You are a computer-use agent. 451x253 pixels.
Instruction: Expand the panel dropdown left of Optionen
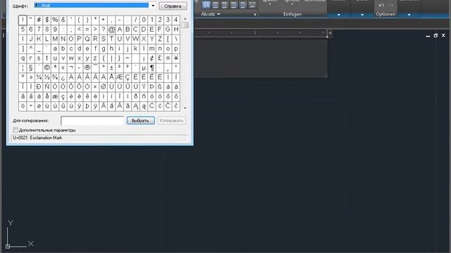point(362,15)
